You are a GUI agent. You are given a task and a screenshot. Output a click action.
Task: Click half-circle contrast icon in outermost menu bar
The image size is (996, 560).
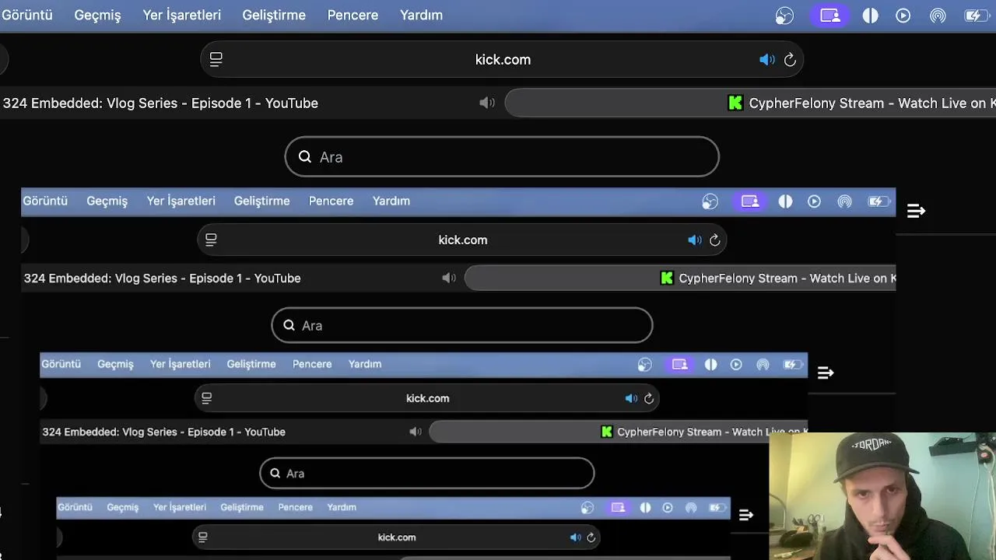coord(870,16)
